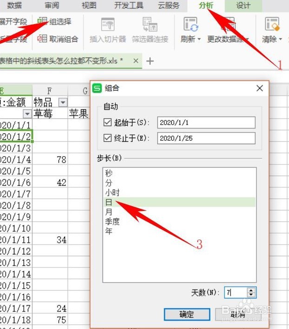Click the cell with value 24

[x=50, y=309]
